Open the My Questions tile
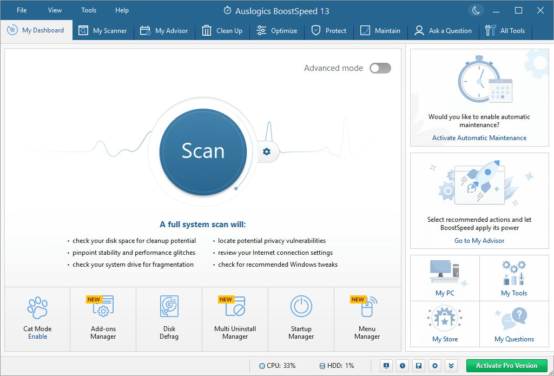554x376 pixels. pos(514,324)
